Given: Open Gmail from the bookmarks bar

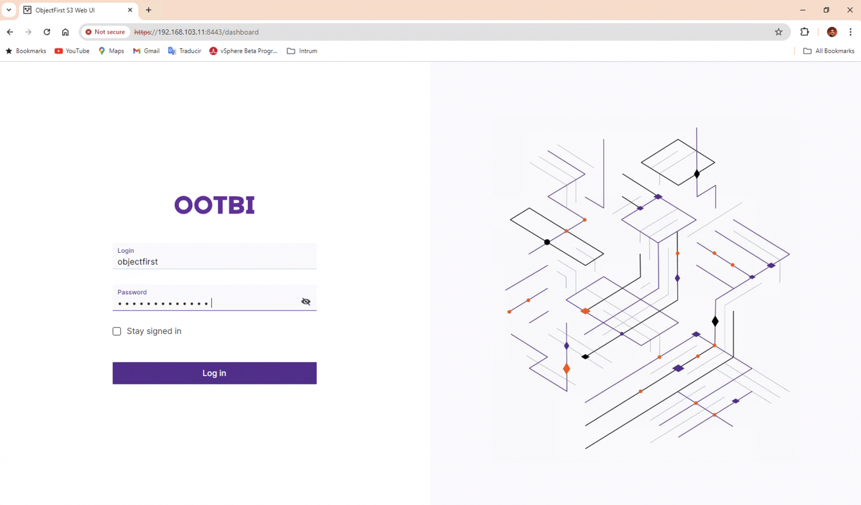Looking at the screenshot, I should point(146,51).
